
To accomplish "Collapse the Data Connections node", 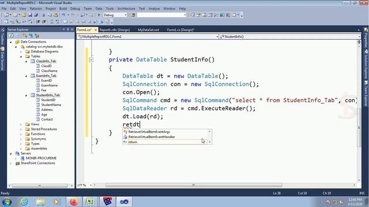I will 10,42.
